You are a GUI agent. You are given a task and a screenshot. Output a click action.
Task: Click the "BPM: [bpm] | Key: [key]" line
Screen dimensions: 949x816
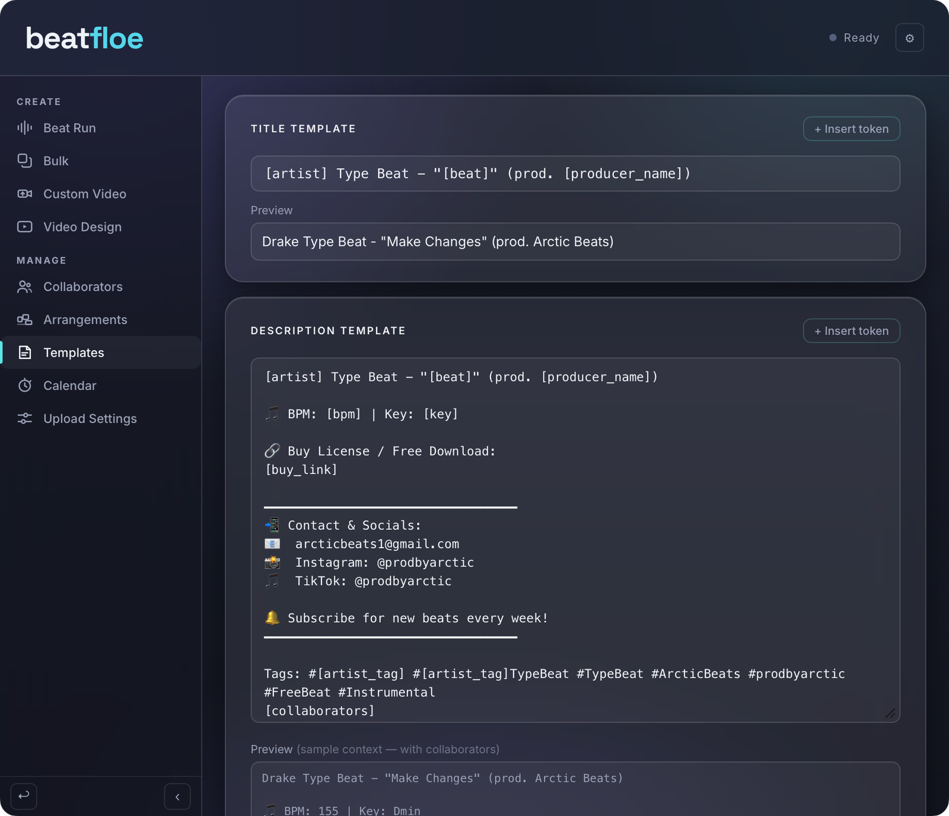[x=361, y=414]
